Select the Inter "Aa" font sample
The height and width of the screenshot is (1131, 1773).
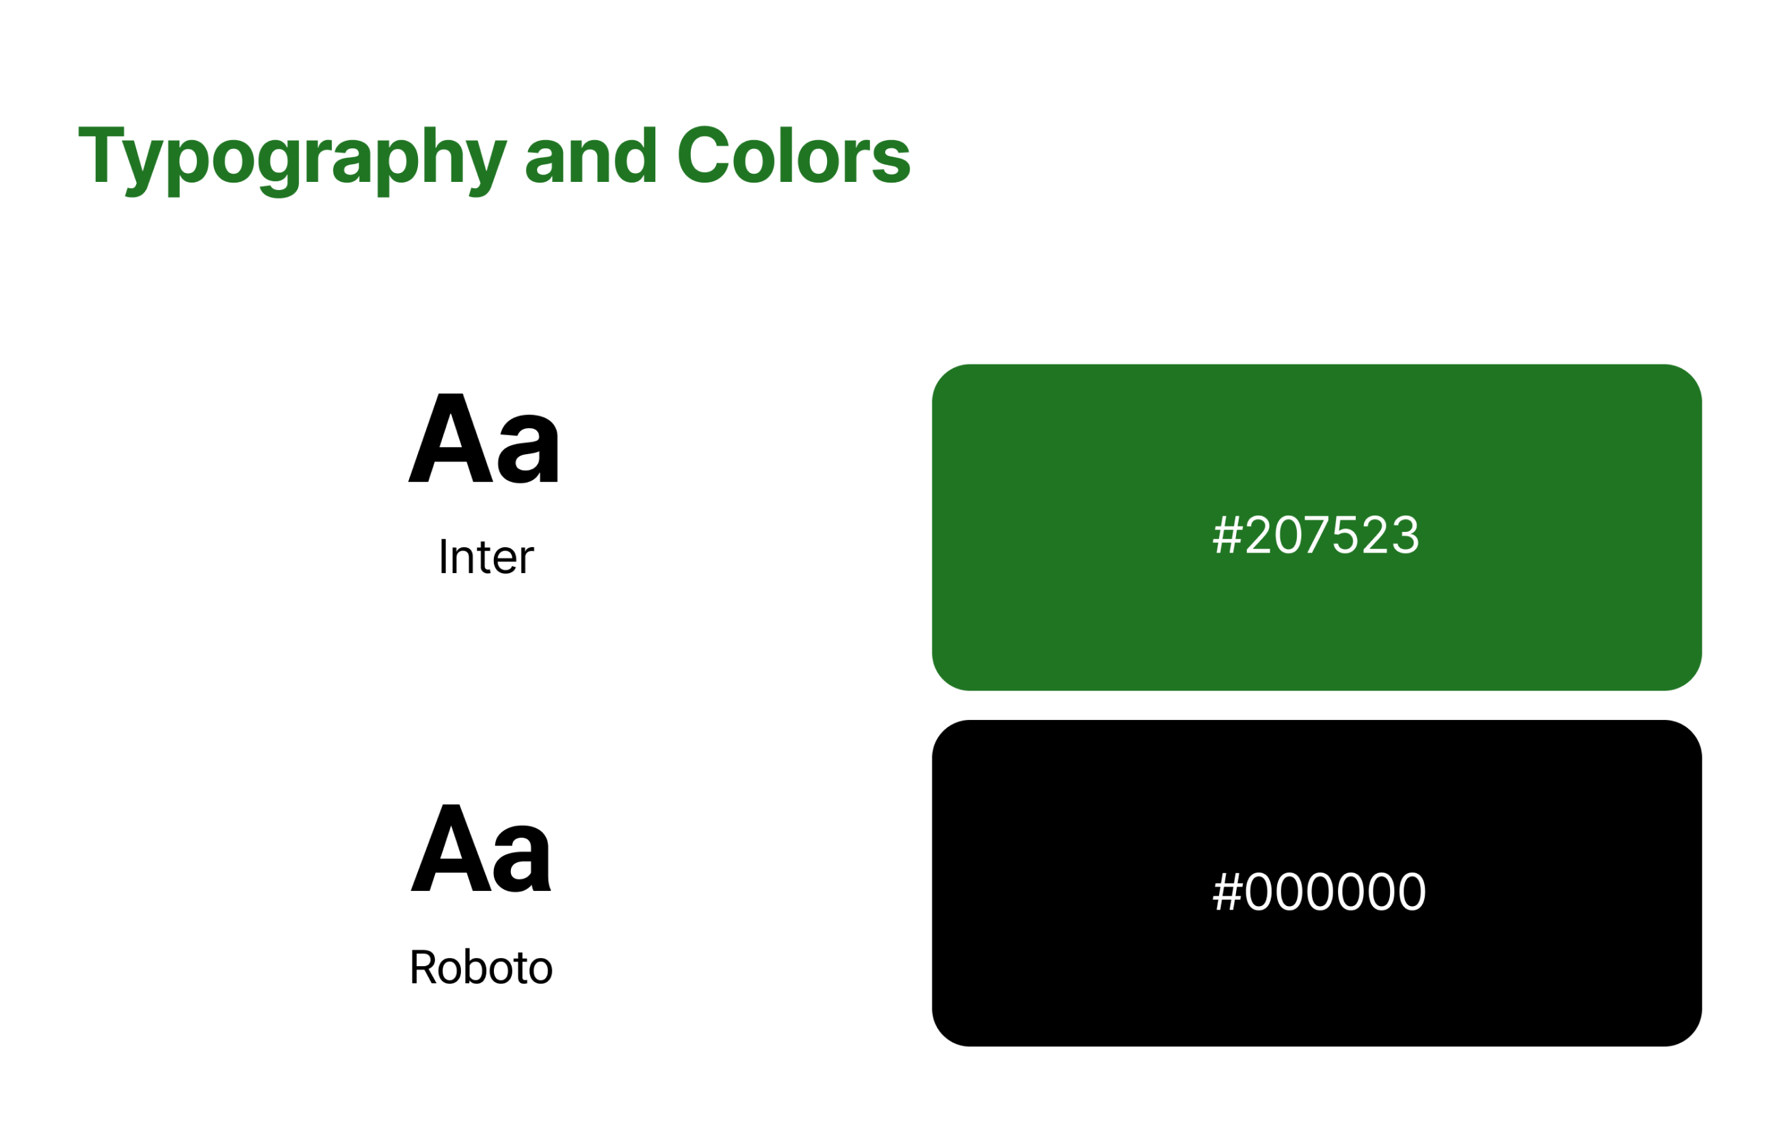tap(484, 438)
